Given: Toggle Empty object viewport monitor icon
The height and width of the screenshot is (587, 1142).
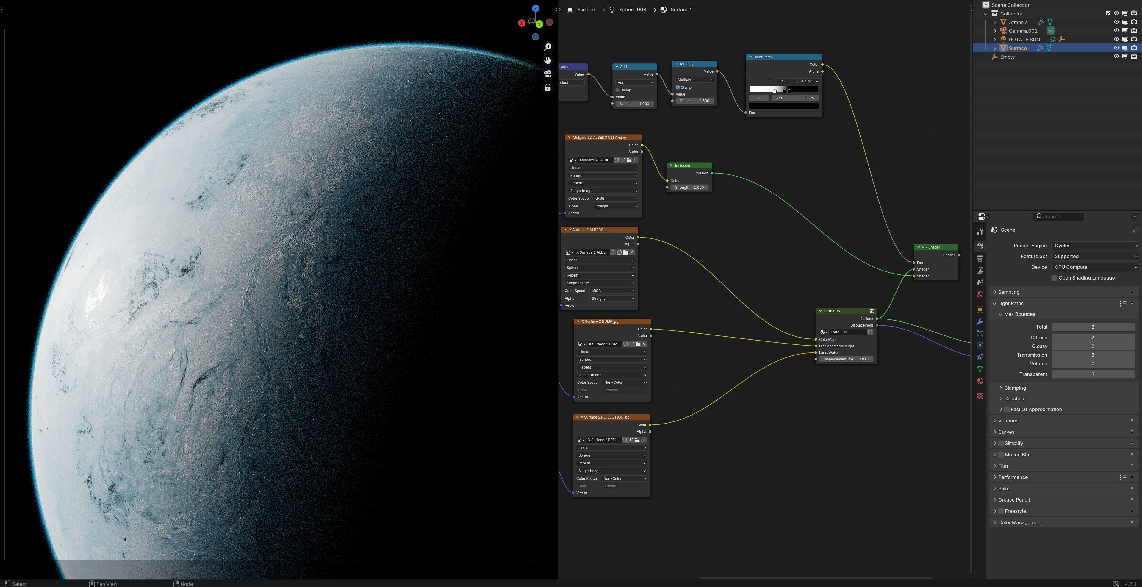Looking at the screenshot, I should click(x=1125, y=57).
